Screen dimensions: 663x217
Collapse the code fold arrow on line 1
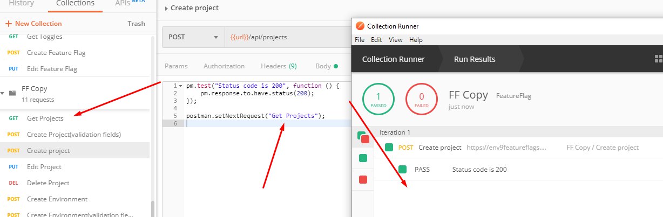pyautogui.click(x=180, y=86)
